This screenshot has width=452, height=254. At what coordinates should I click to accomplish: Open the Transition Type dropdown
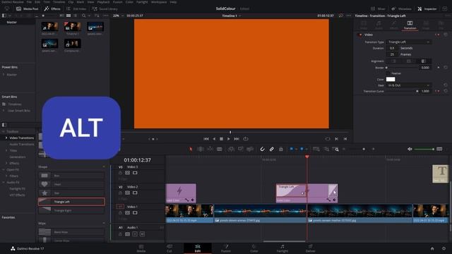pos(409,42)
